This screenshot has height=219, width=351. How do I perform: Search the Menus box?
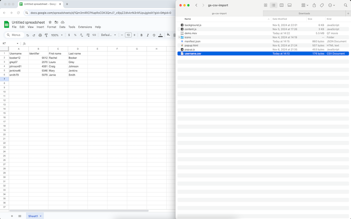pyautogui.click(x=14, y=35)
